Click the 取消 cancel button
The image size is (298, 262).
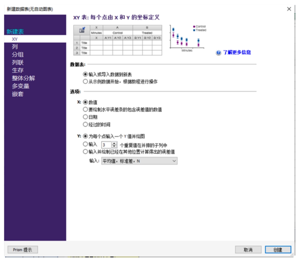coord(248,250)
